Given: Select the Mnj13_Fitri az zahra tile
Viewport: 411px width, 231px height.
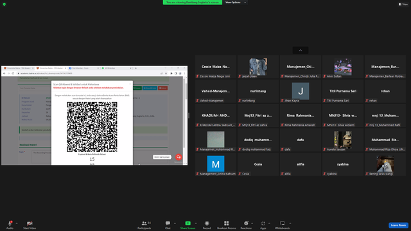Looking at the screenshot, I should 258,116.
